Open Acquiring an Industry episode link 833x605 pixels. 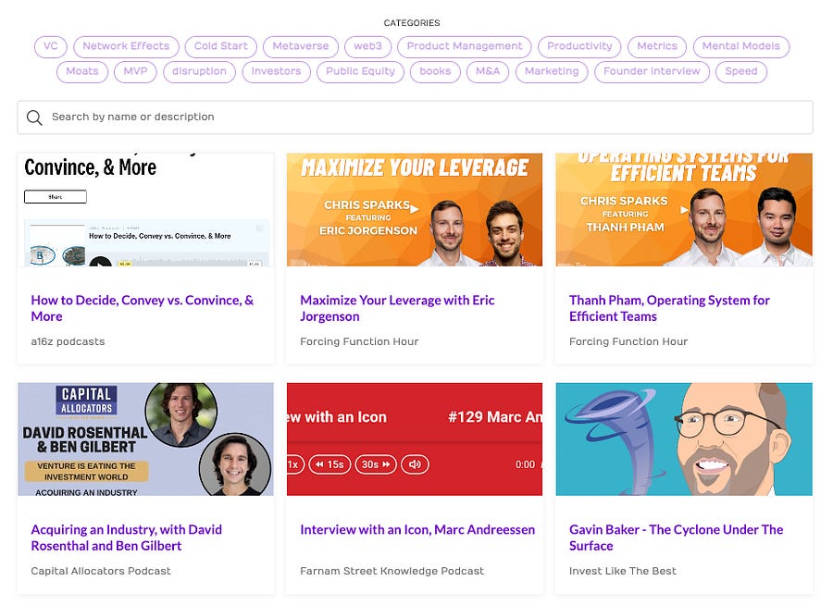126,537
